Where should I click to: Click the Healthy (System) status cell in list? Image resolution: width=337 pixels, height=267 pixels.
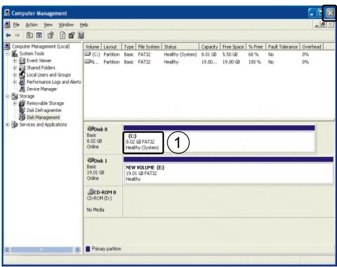coord(180,54)
